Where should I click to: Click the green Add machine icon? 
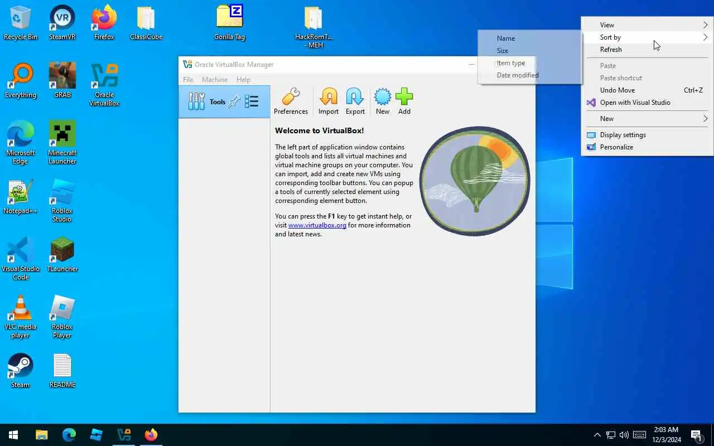coord(404,101)
